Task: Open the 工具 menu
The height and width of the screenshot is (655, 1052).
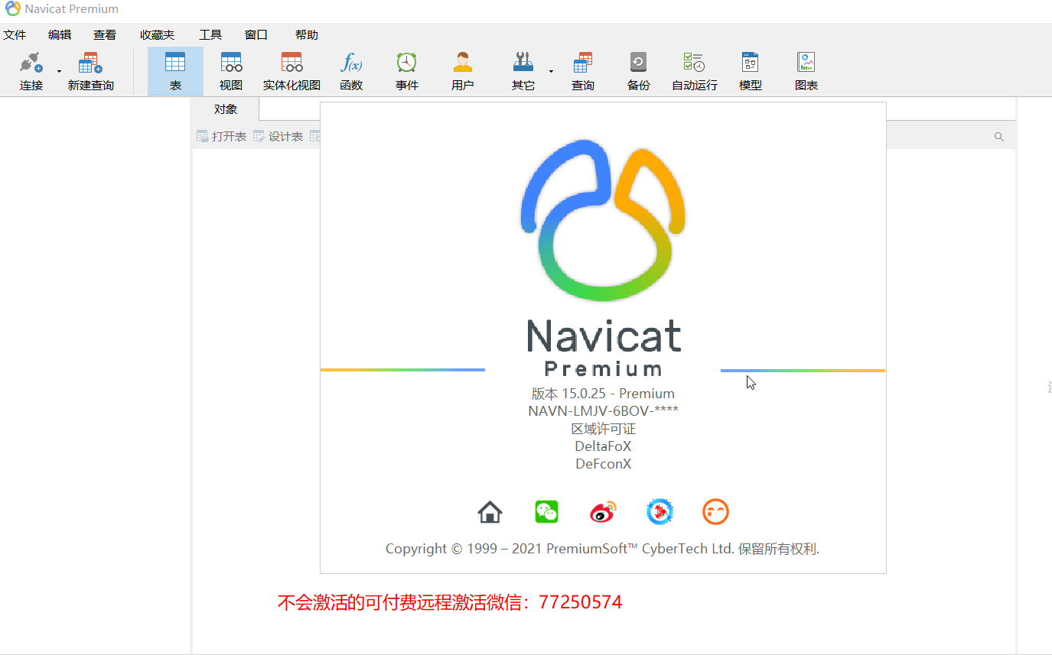Action: click(210, 35)
